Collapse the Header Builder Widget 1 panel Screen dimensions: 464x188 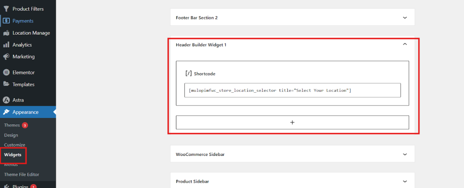pos(405,44)
